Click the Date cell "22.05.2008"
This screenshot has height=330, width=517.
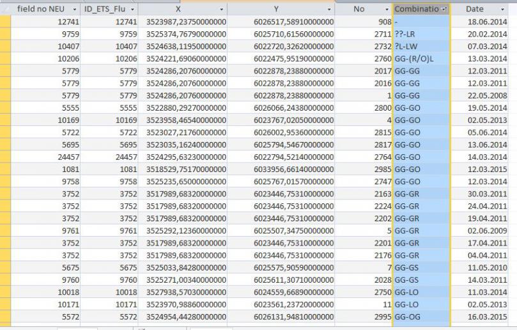480,96
